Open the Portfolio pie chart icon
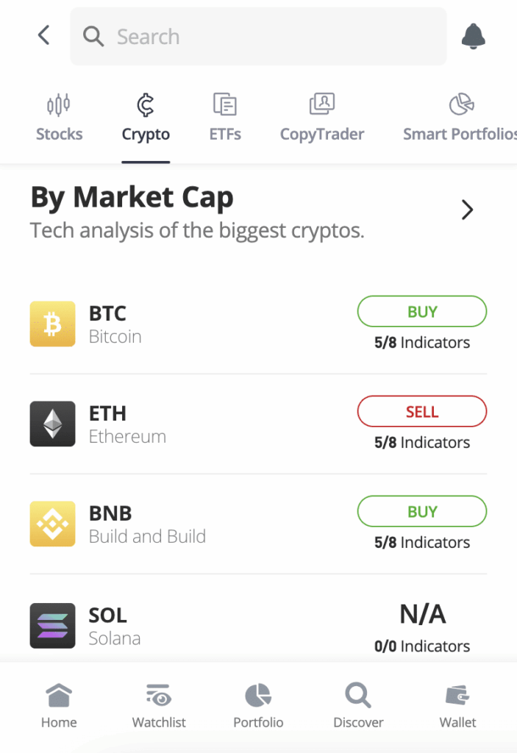This screenshot has height=753, width=517. pyautogui.click(x=257, y=704)
